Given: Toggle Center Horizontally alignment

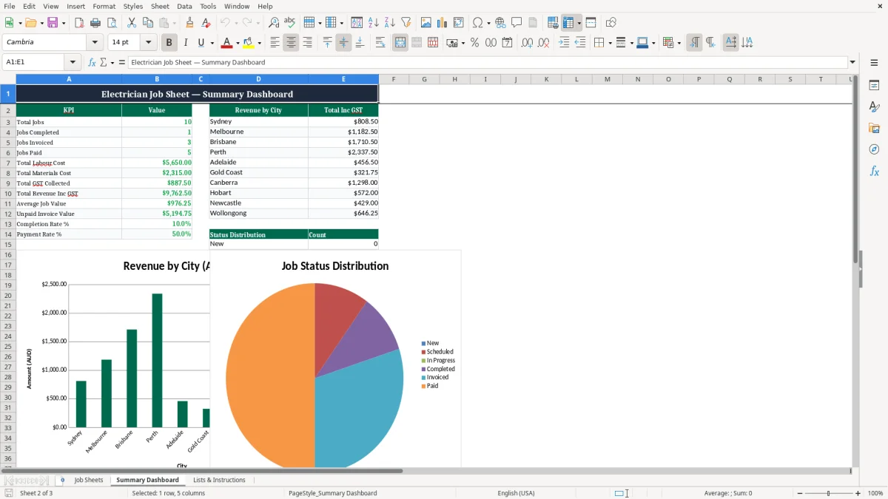Looking at the screenshot, I should [x=291, y=43].
